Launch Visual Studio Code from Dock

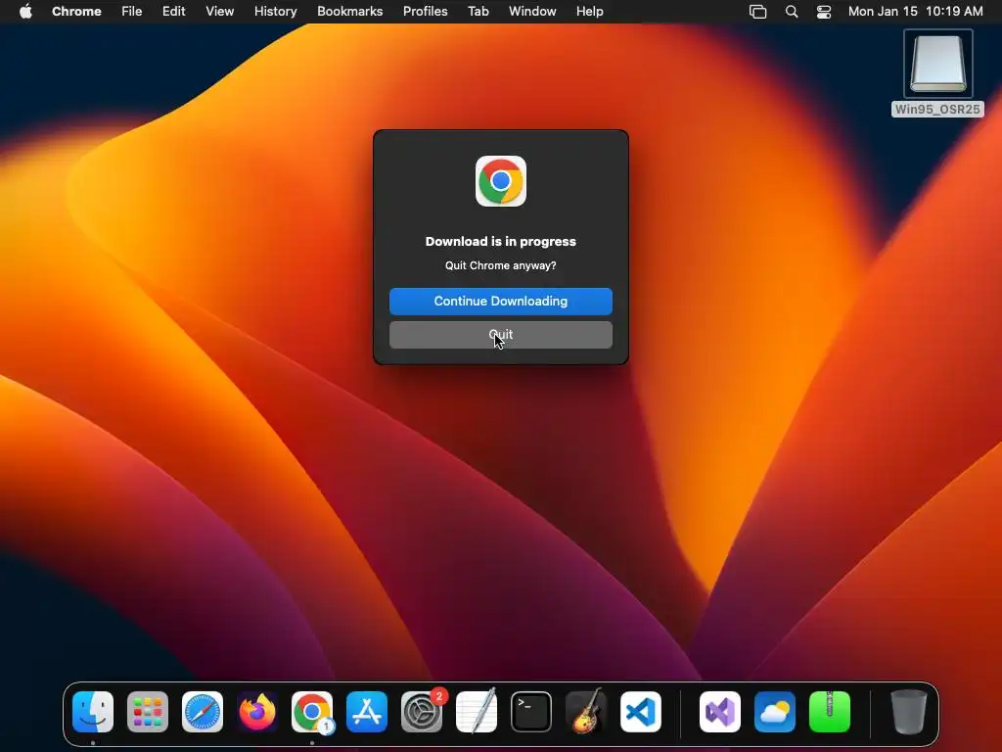click(640, 712)
